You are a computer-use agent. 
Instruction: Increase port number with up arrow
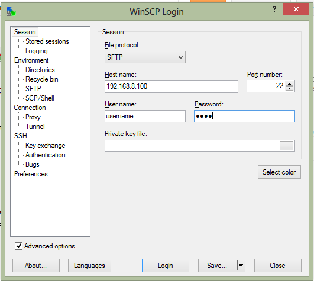click(x=289, y=83)
